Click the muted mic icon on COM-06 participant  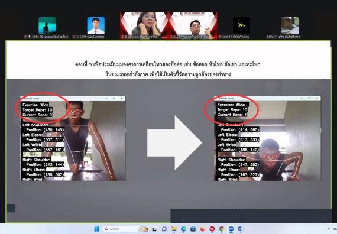25,37
